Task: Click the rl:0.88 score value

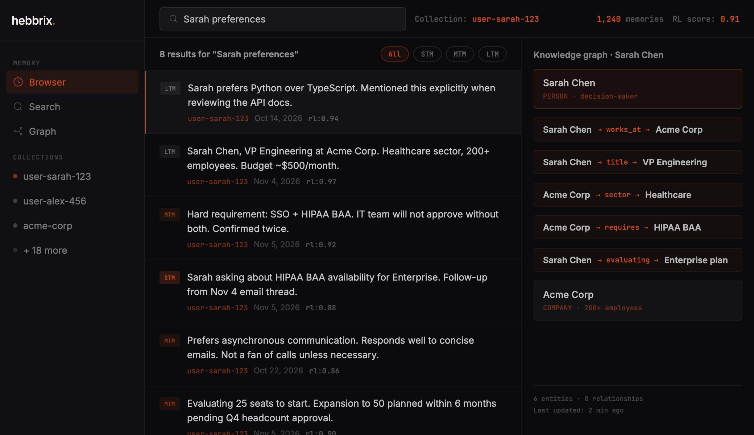Action: tap(320, 307)
